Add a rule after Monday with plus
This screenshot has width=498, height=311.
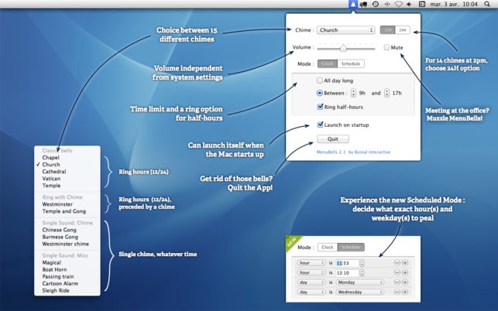click(405, 282)
